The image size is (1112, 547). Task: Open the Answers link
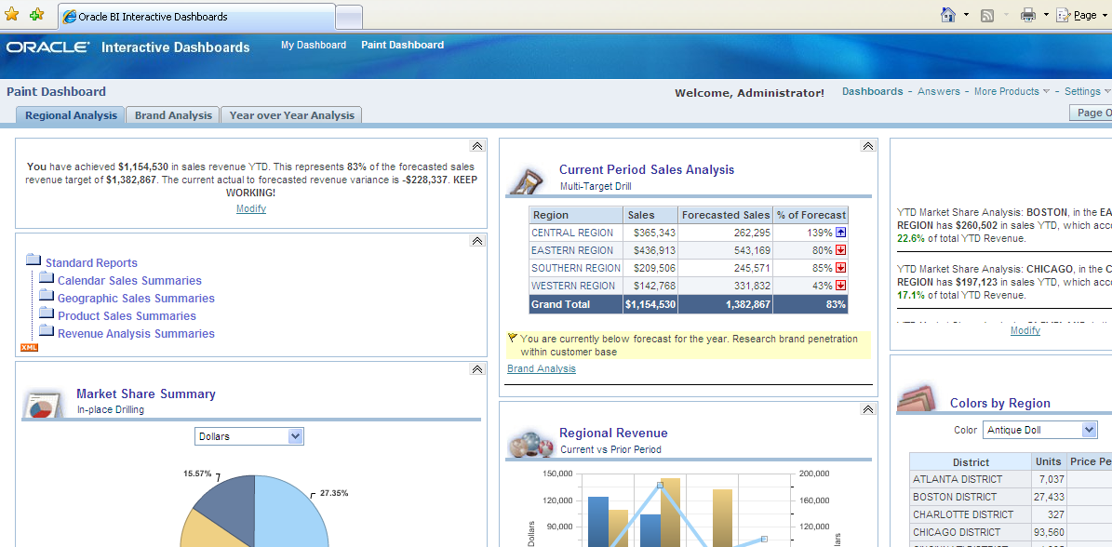coord(938,91)
